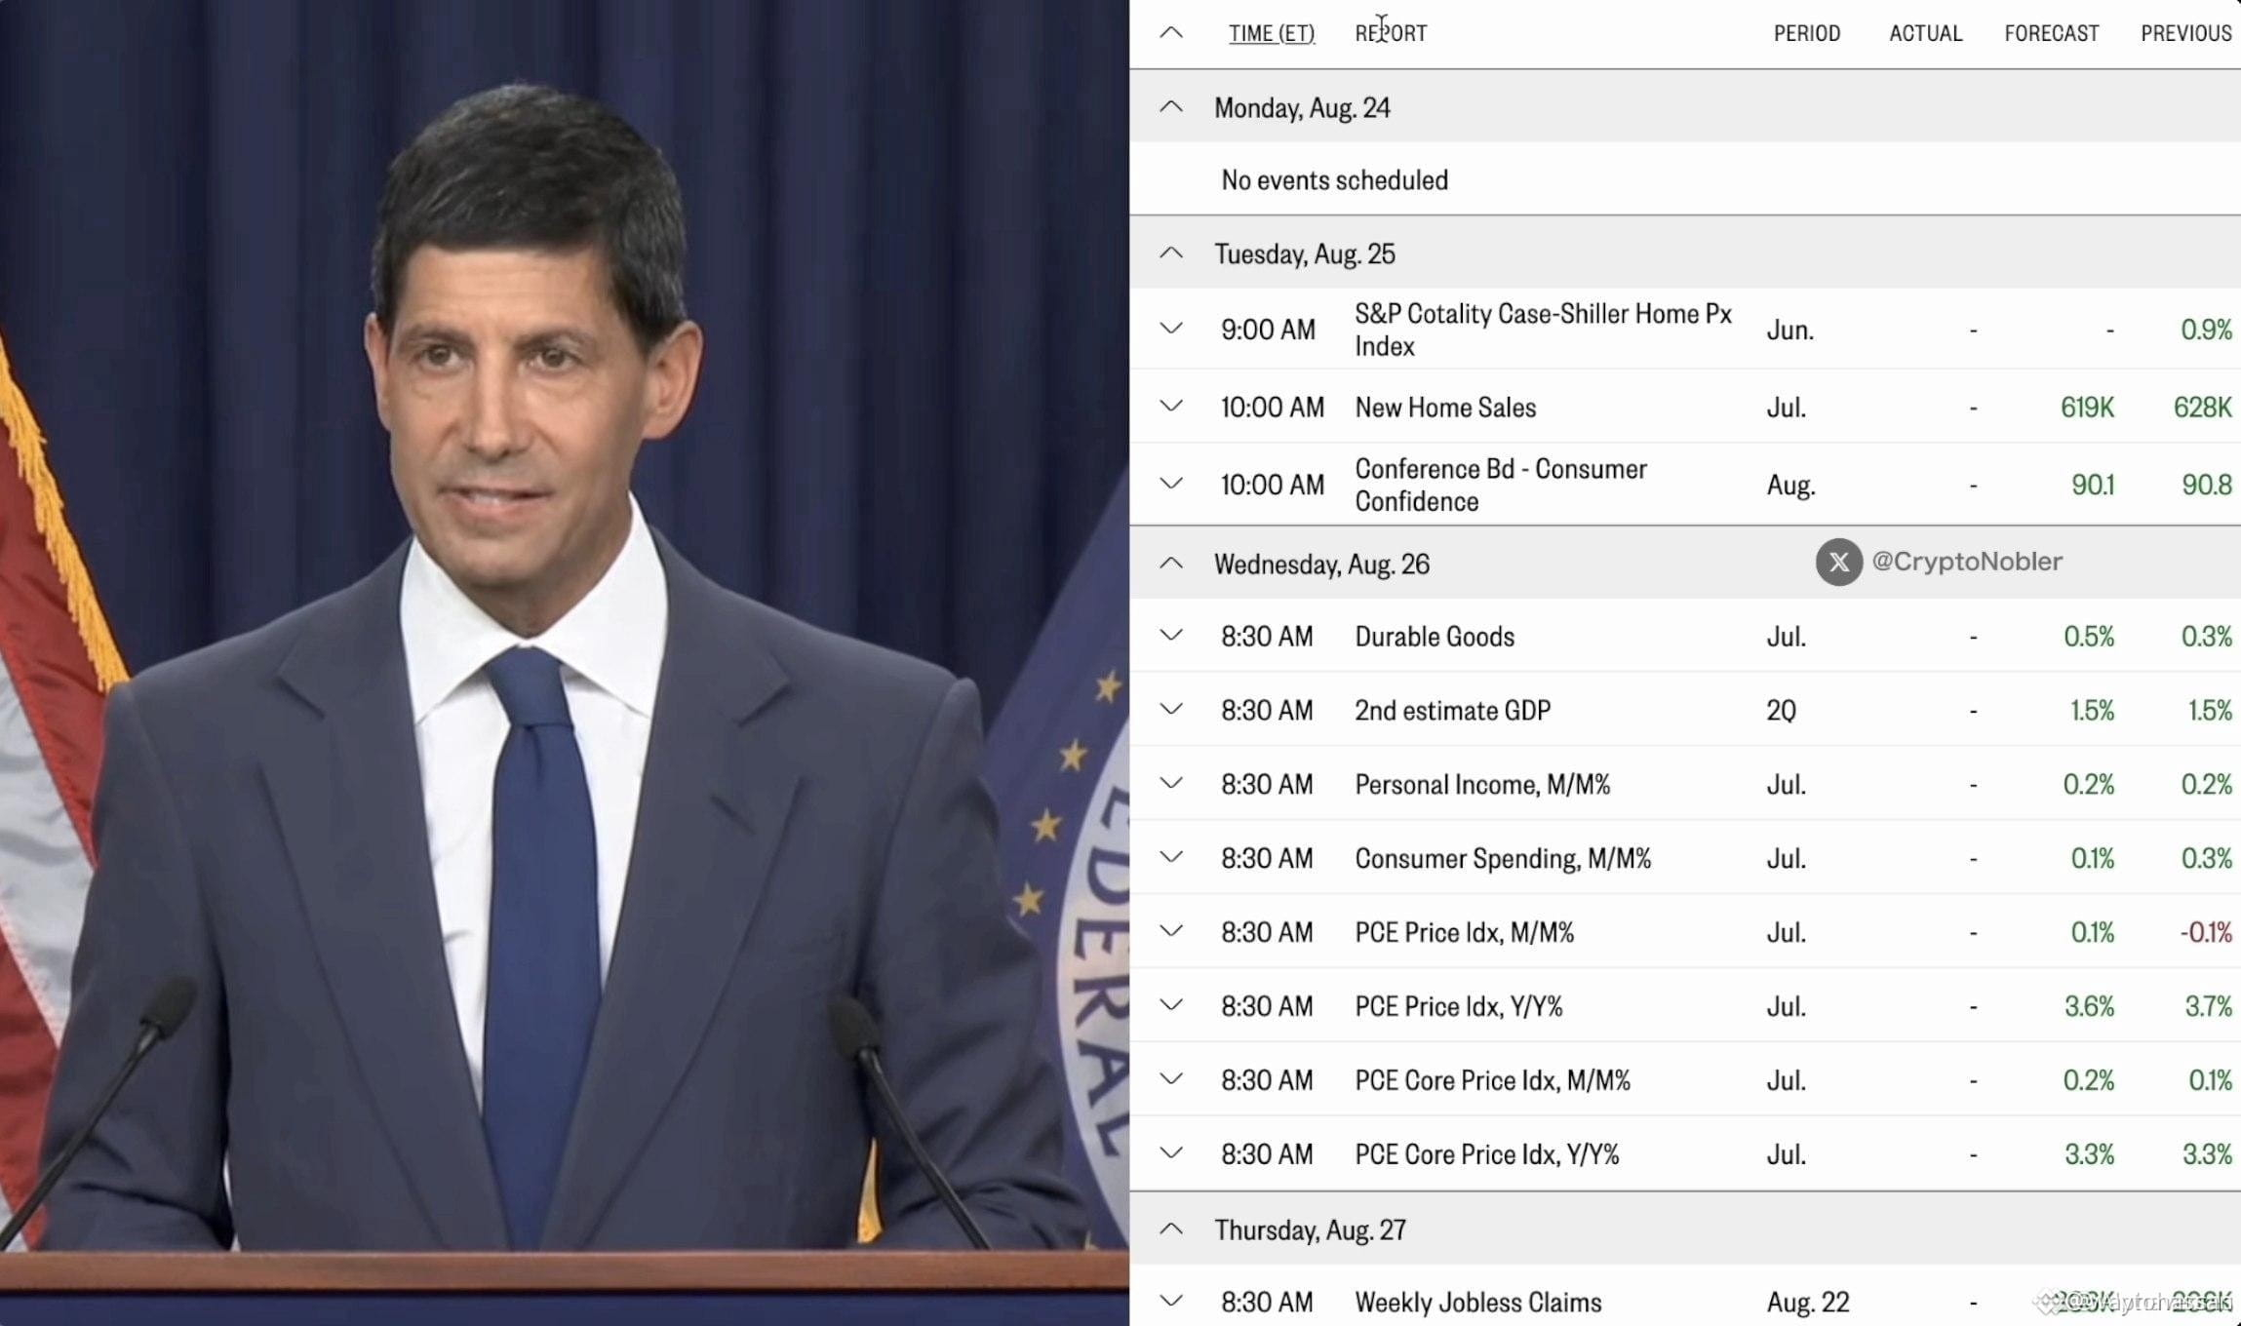The width and height of the screenshot is (2241, 1326).
Task: Click the 619K forecast for New Home Sales
Action: [x=2087, y=408]
